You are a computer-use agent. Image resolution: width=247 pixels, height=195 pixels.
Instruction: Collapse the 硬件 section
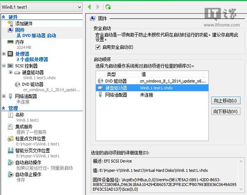(3, 17)
